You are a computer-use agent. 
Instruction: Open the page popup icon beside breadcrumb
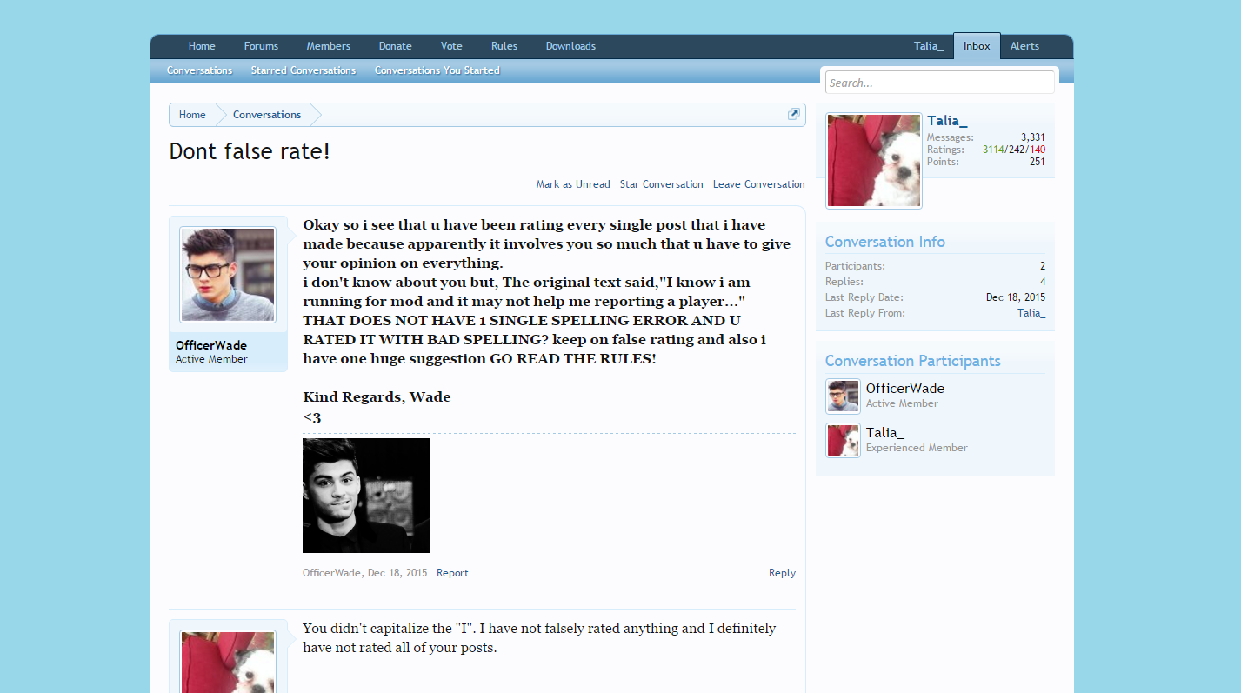793,114
